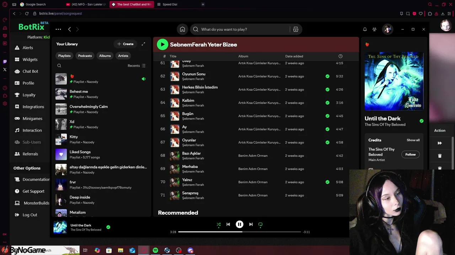Click Spotify icon in taskbar
This screenshot has height=255, width=455.
tap(155, 250)
